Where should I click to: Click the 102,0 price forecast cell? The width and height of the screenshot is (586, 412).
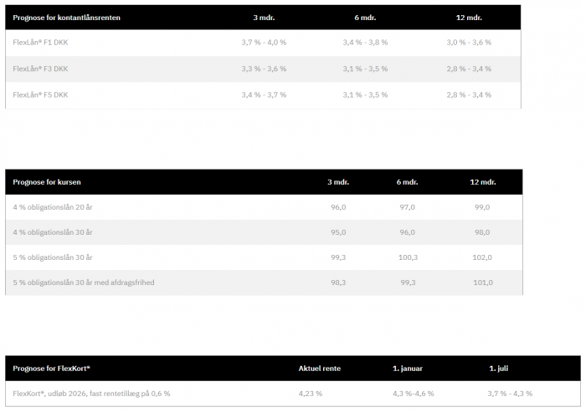coord(482,257)
